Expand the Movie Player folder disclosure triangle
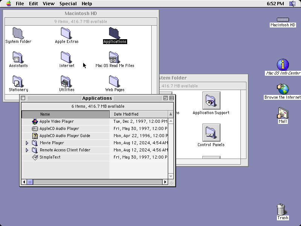Viewport: 301px width, 226px height. (27, 143)
